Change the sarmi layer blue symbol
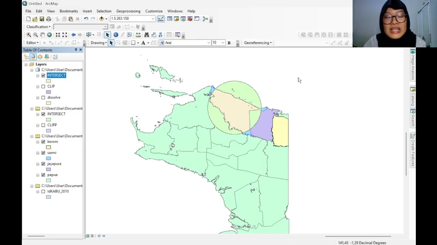Image resolution: width=437 pixels, height=245 pixels. click(48, 159)
